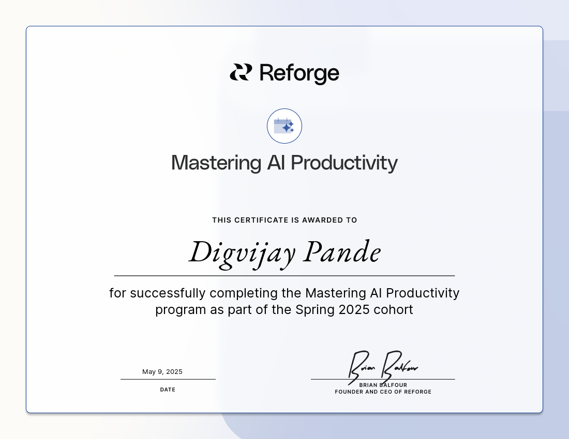This screenshot has width=569, height=439.
Task: Click the word Mastering in the large heading
Action: (x=216, y=163)
